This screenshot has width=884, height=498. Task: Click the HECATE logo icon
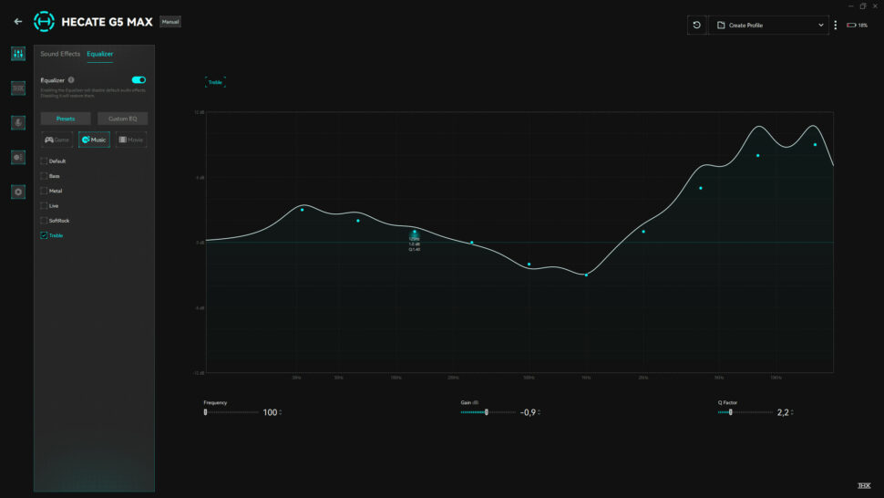pyautogui.click(x=44, y=21)
